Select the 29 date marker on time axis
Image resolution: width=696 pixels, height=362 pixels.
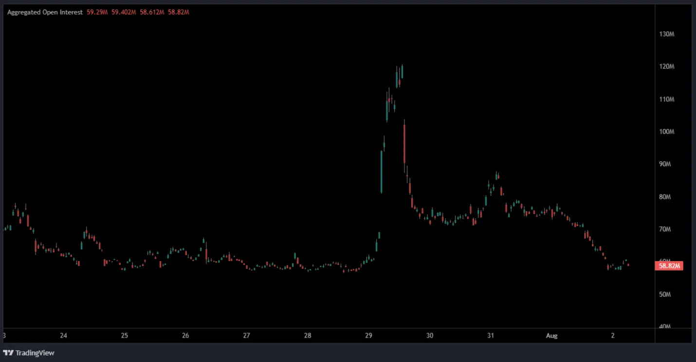coord(368,336)
